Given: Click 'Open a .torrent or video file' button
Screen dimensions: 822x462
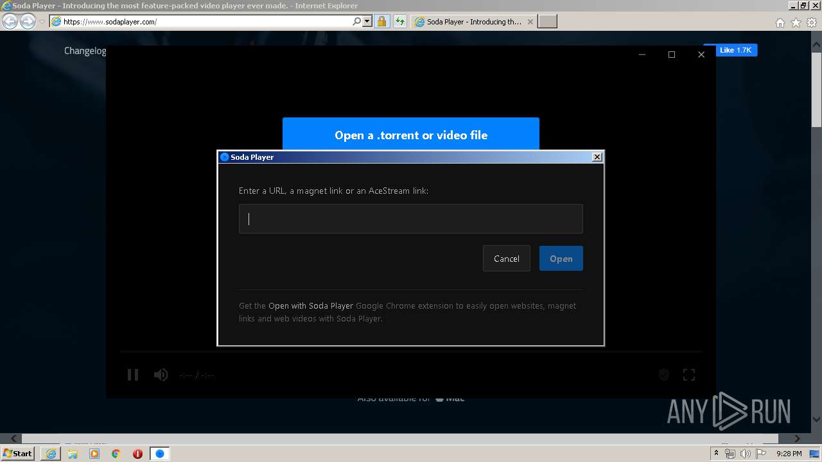Looking at the screenshot, I should tap(411, 134).
